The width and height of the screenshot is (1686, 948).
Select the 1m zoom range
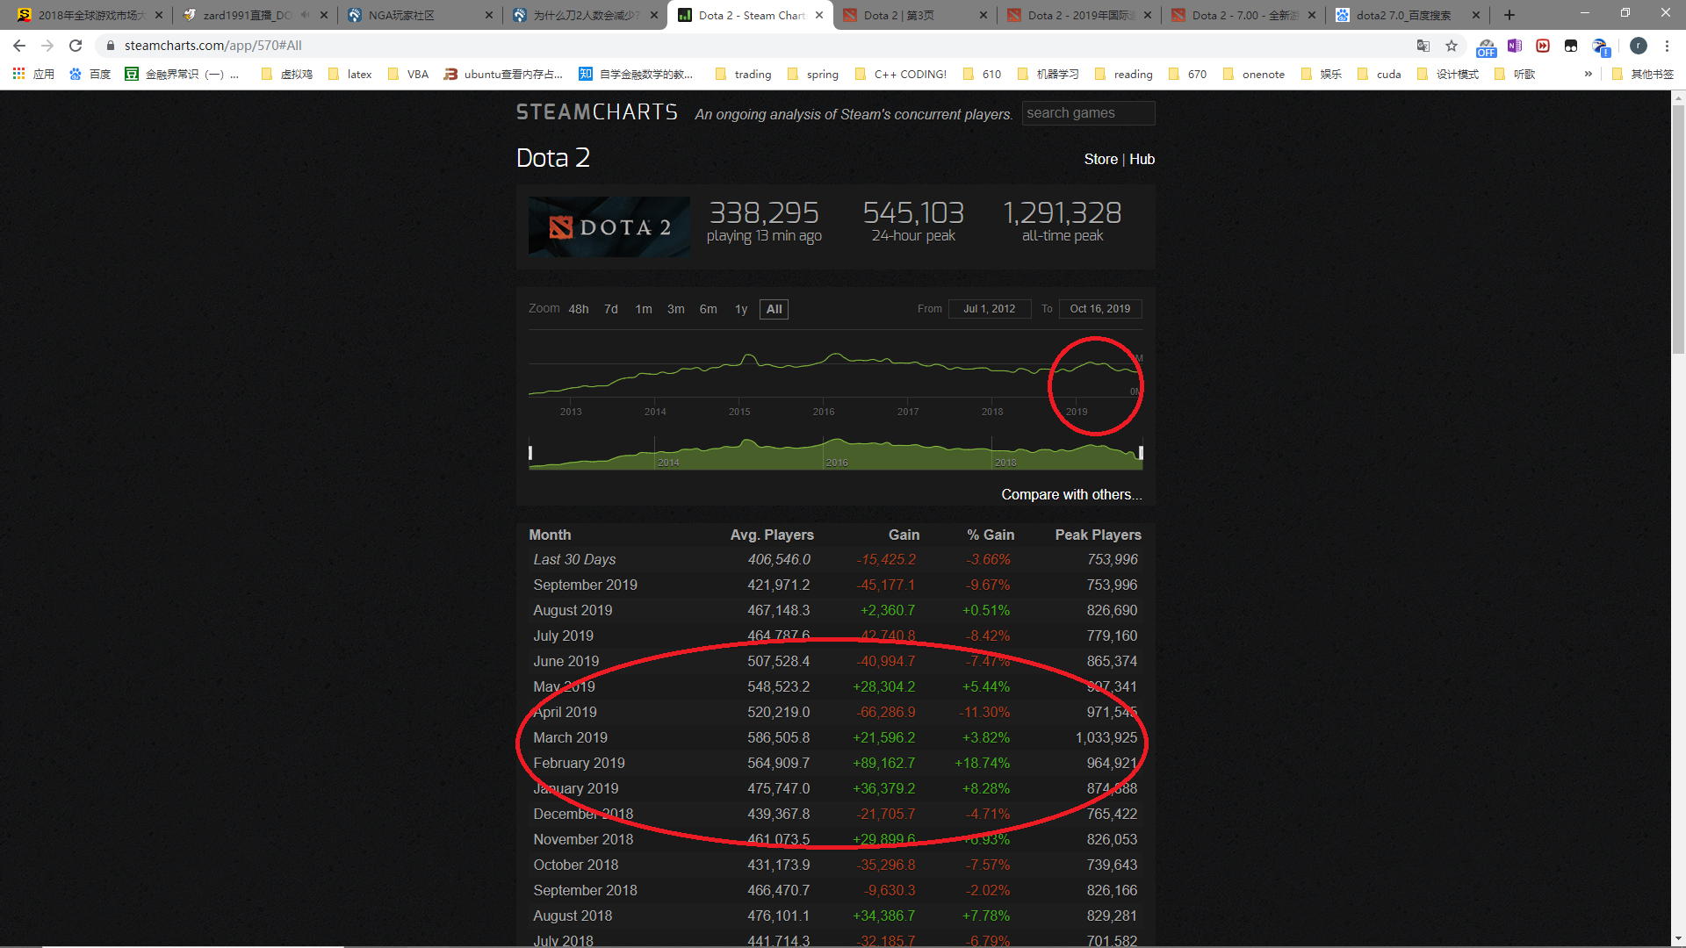point(644,309)
